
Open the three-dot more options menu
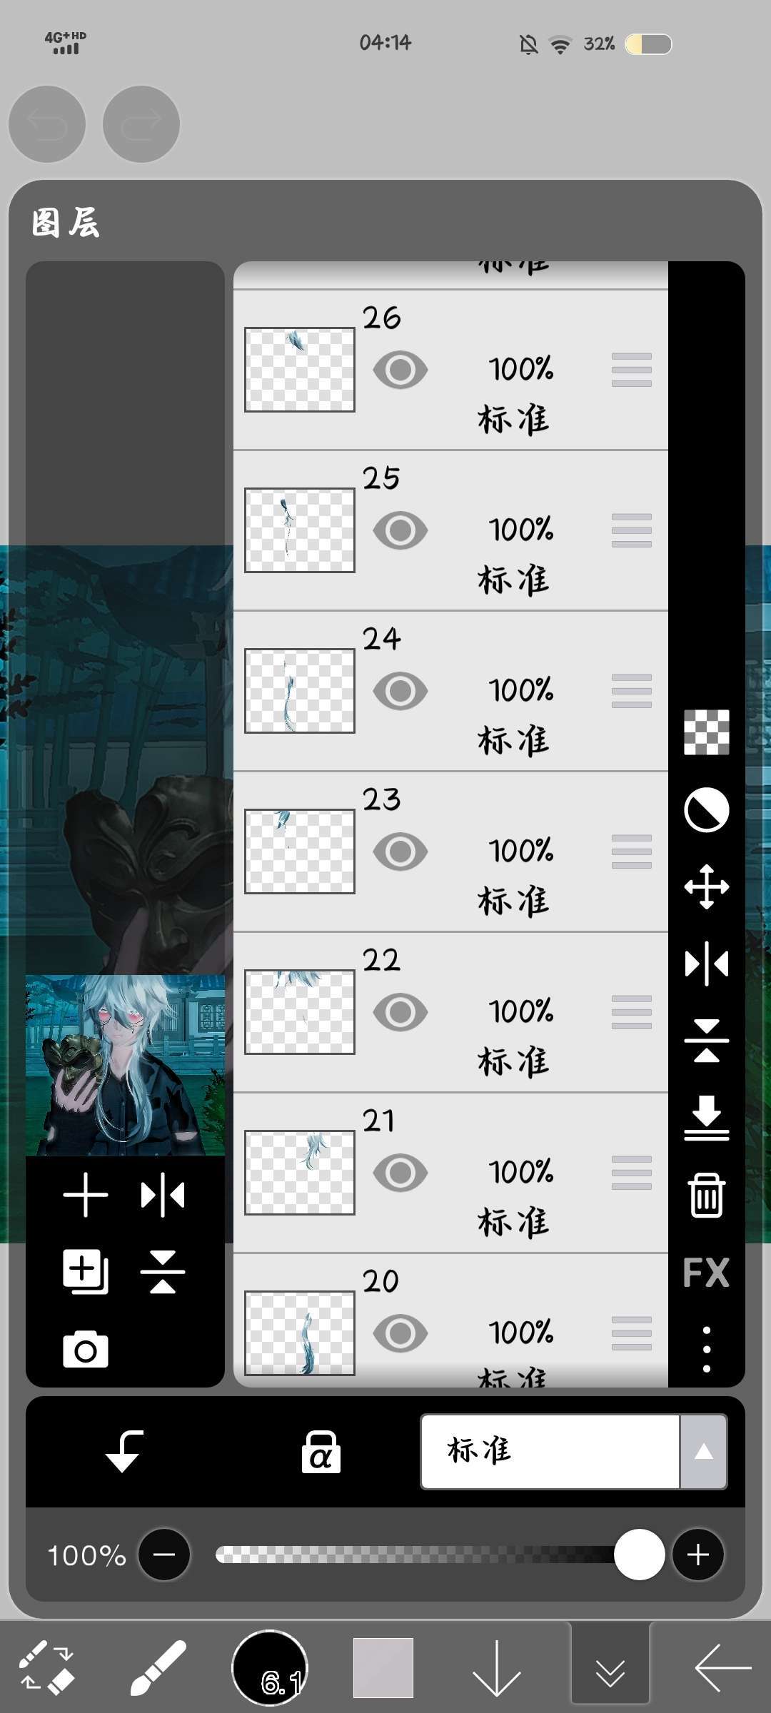pos(706,1349)
